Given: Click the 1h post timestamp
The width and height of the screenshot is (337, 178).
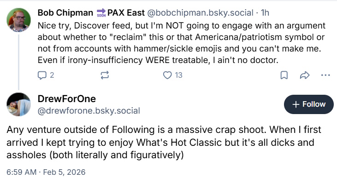Looking at the screenshot, I should 265,13.
